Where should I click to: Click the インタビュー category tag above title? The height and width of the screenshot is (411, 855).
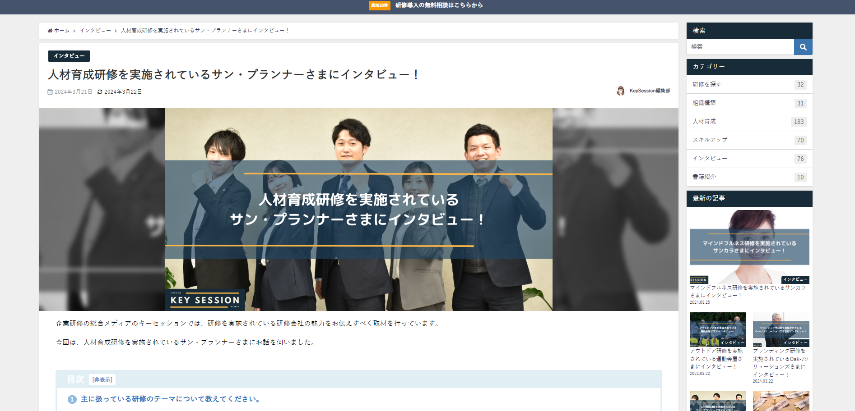[69, 56]
